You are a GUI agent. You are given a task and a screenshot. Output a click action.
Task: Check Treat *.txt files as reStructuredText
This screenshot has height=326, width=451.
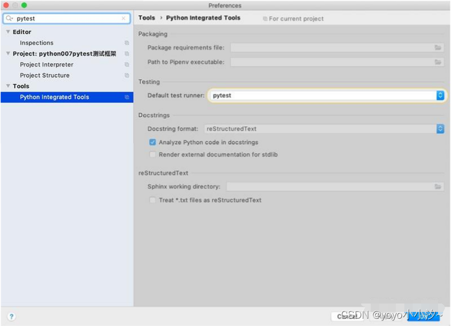pos(152,200)
